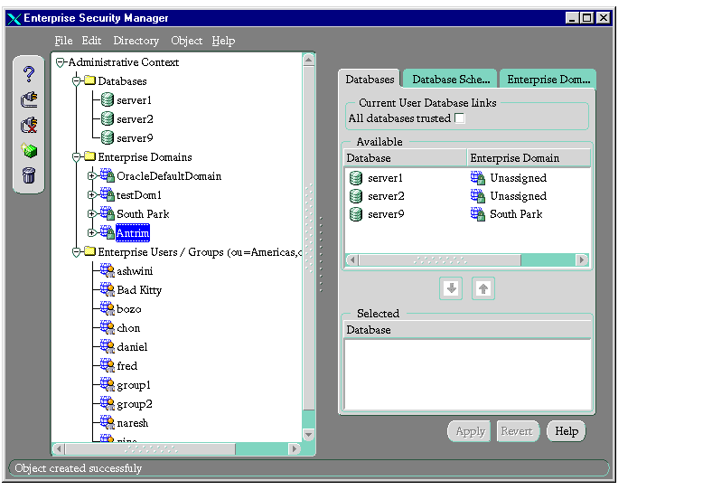Open the Directory menu

pos(136,41)
